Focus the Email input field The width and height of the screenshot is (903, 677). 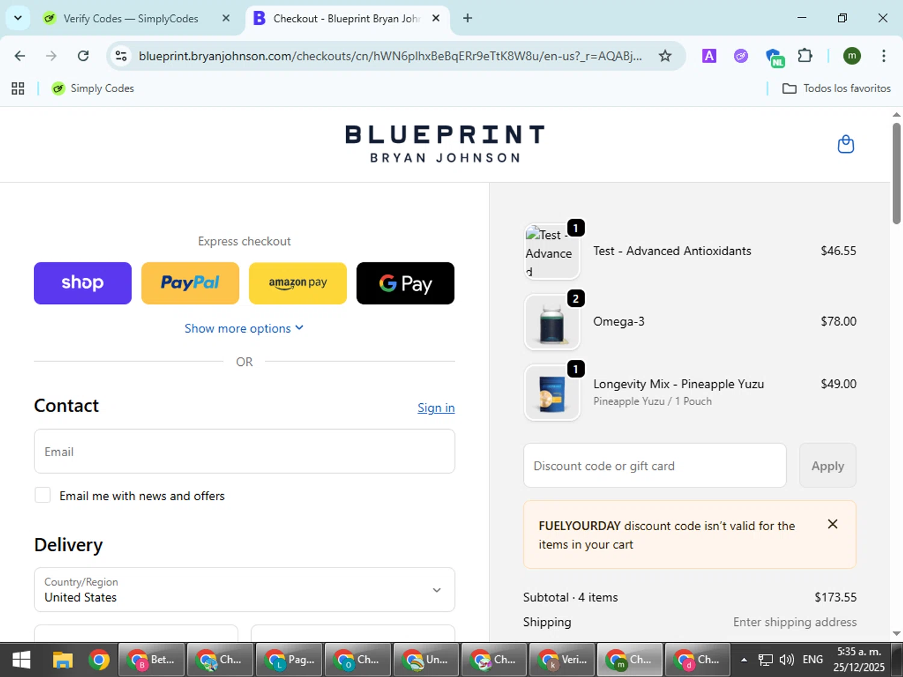(x=244, y=451)
